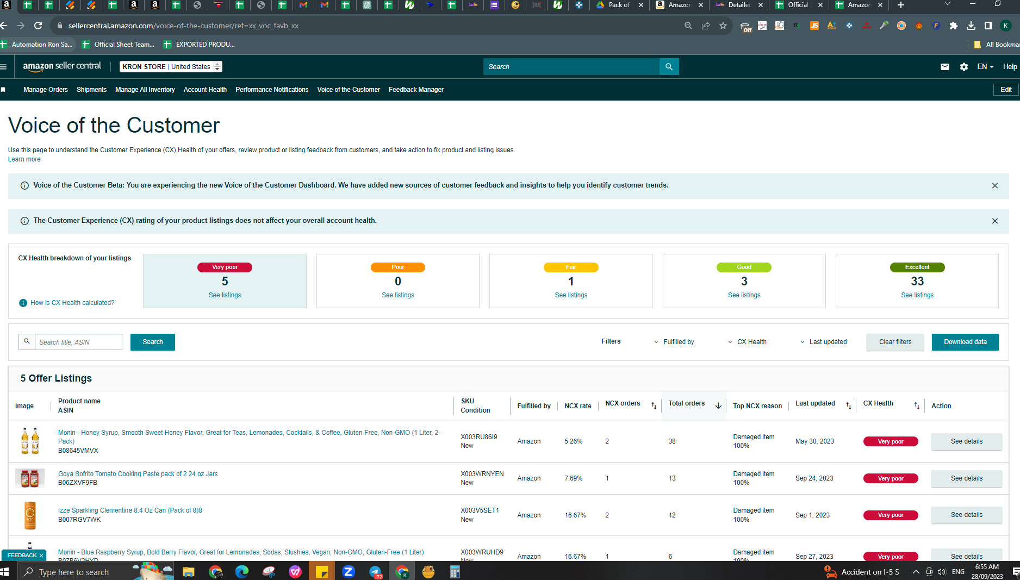This screenshot has height=580, width=1020.
Task: Click the Amazon Seller Central logo
Action: tap(62, 66)
